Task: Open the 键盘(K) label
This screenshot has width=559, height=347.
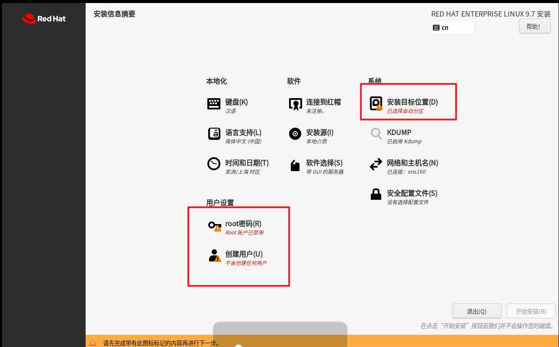Action: [236, 102]
